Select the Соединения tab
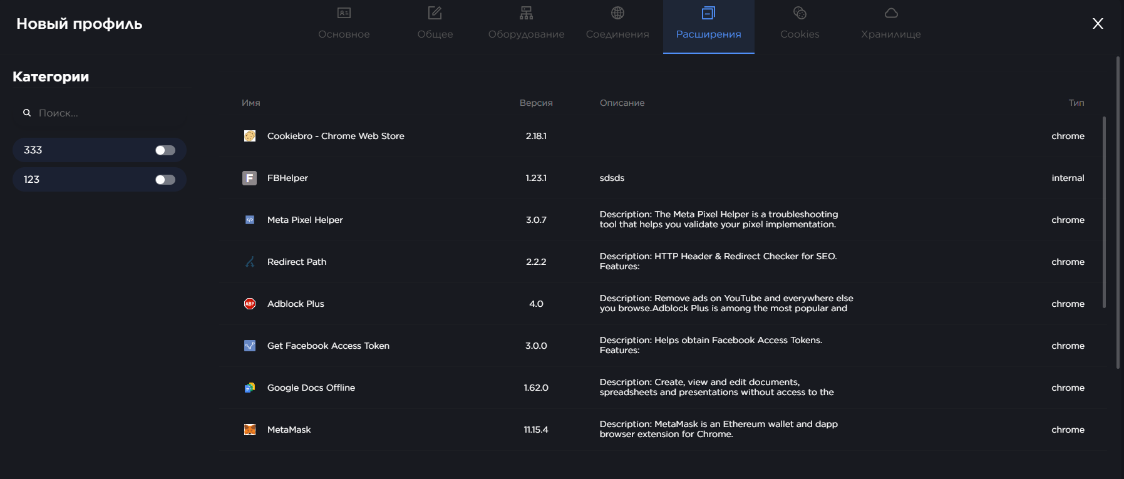The image size is (1124, 479). click(617, 24)
